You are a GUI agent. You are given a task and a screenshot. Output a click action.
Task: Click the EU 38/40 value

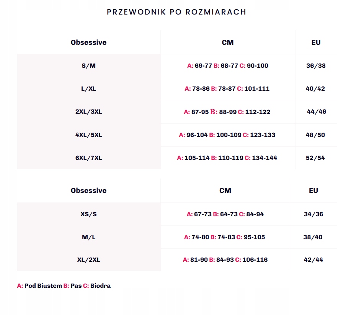coord(313,237)
